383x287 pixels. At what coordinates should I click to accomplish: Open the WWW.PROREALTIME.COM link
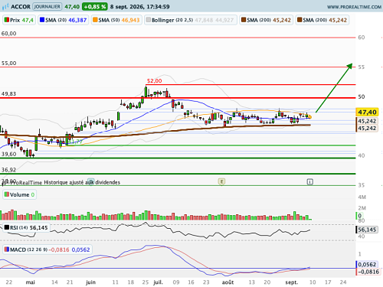pos(354,7)
